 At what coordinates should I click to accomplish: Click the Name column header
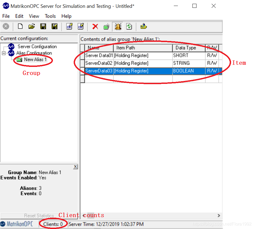99,48
